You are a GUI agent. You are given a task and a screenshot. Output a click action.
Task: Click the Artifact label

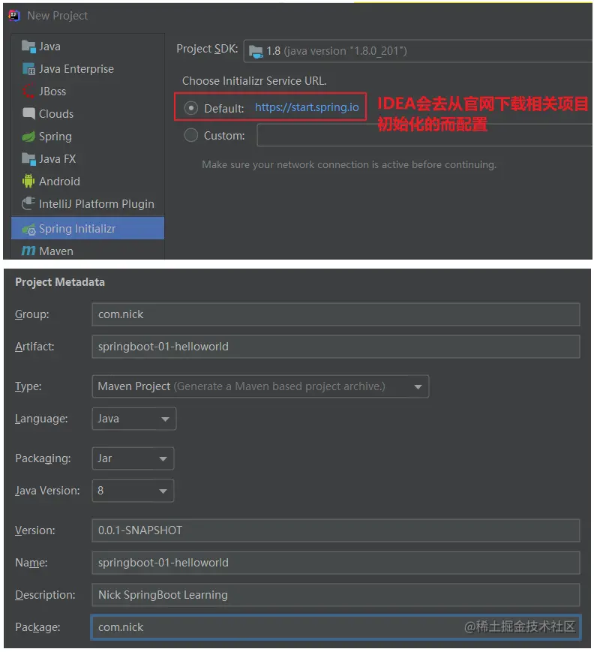(x=34, y=347)
